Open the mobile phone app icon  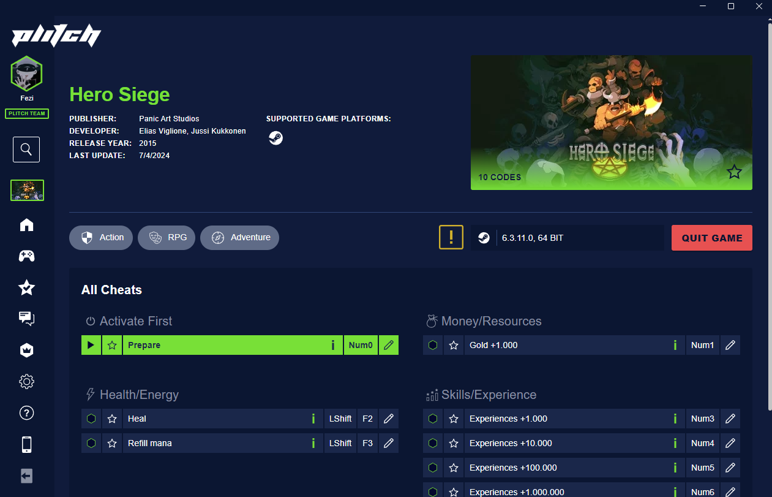26,444
